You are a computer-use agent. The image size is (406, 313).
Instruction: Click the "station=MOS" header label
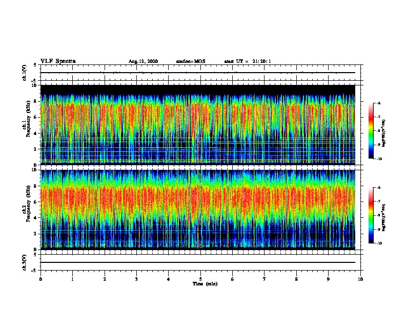pos(191,61)
